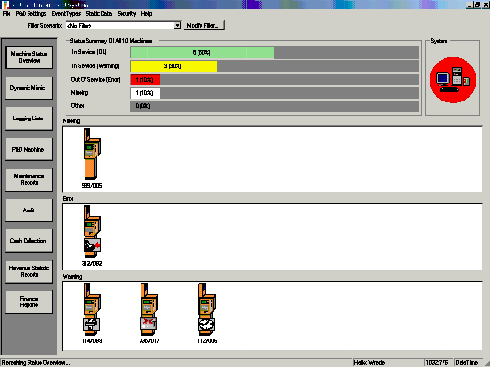
Task: Click the application icon in title bar
Action: click(5, 5)
